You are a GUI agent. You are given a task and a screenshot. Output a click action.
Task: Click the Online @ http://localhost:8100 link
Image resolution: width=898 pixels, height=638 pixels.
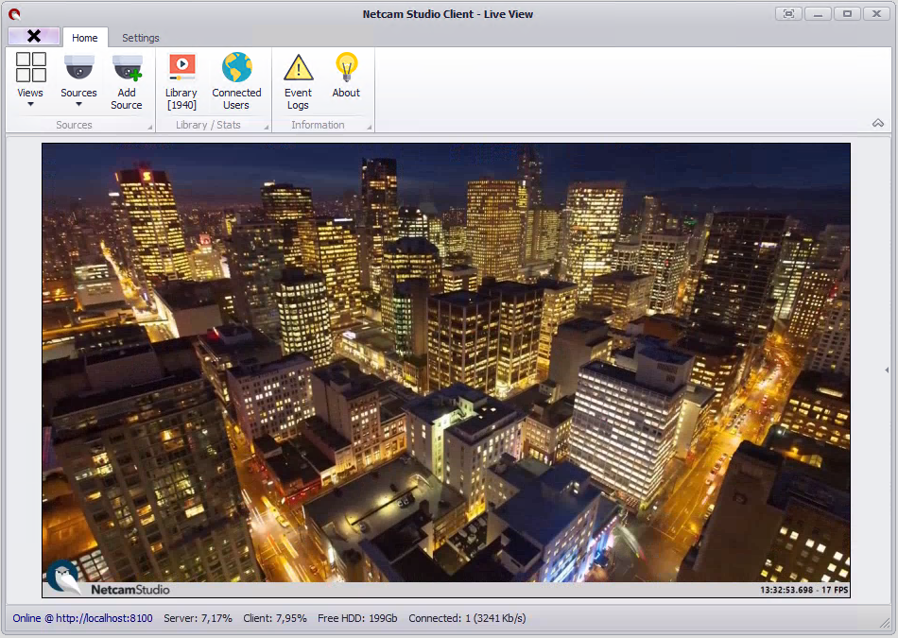pos(82,618)
